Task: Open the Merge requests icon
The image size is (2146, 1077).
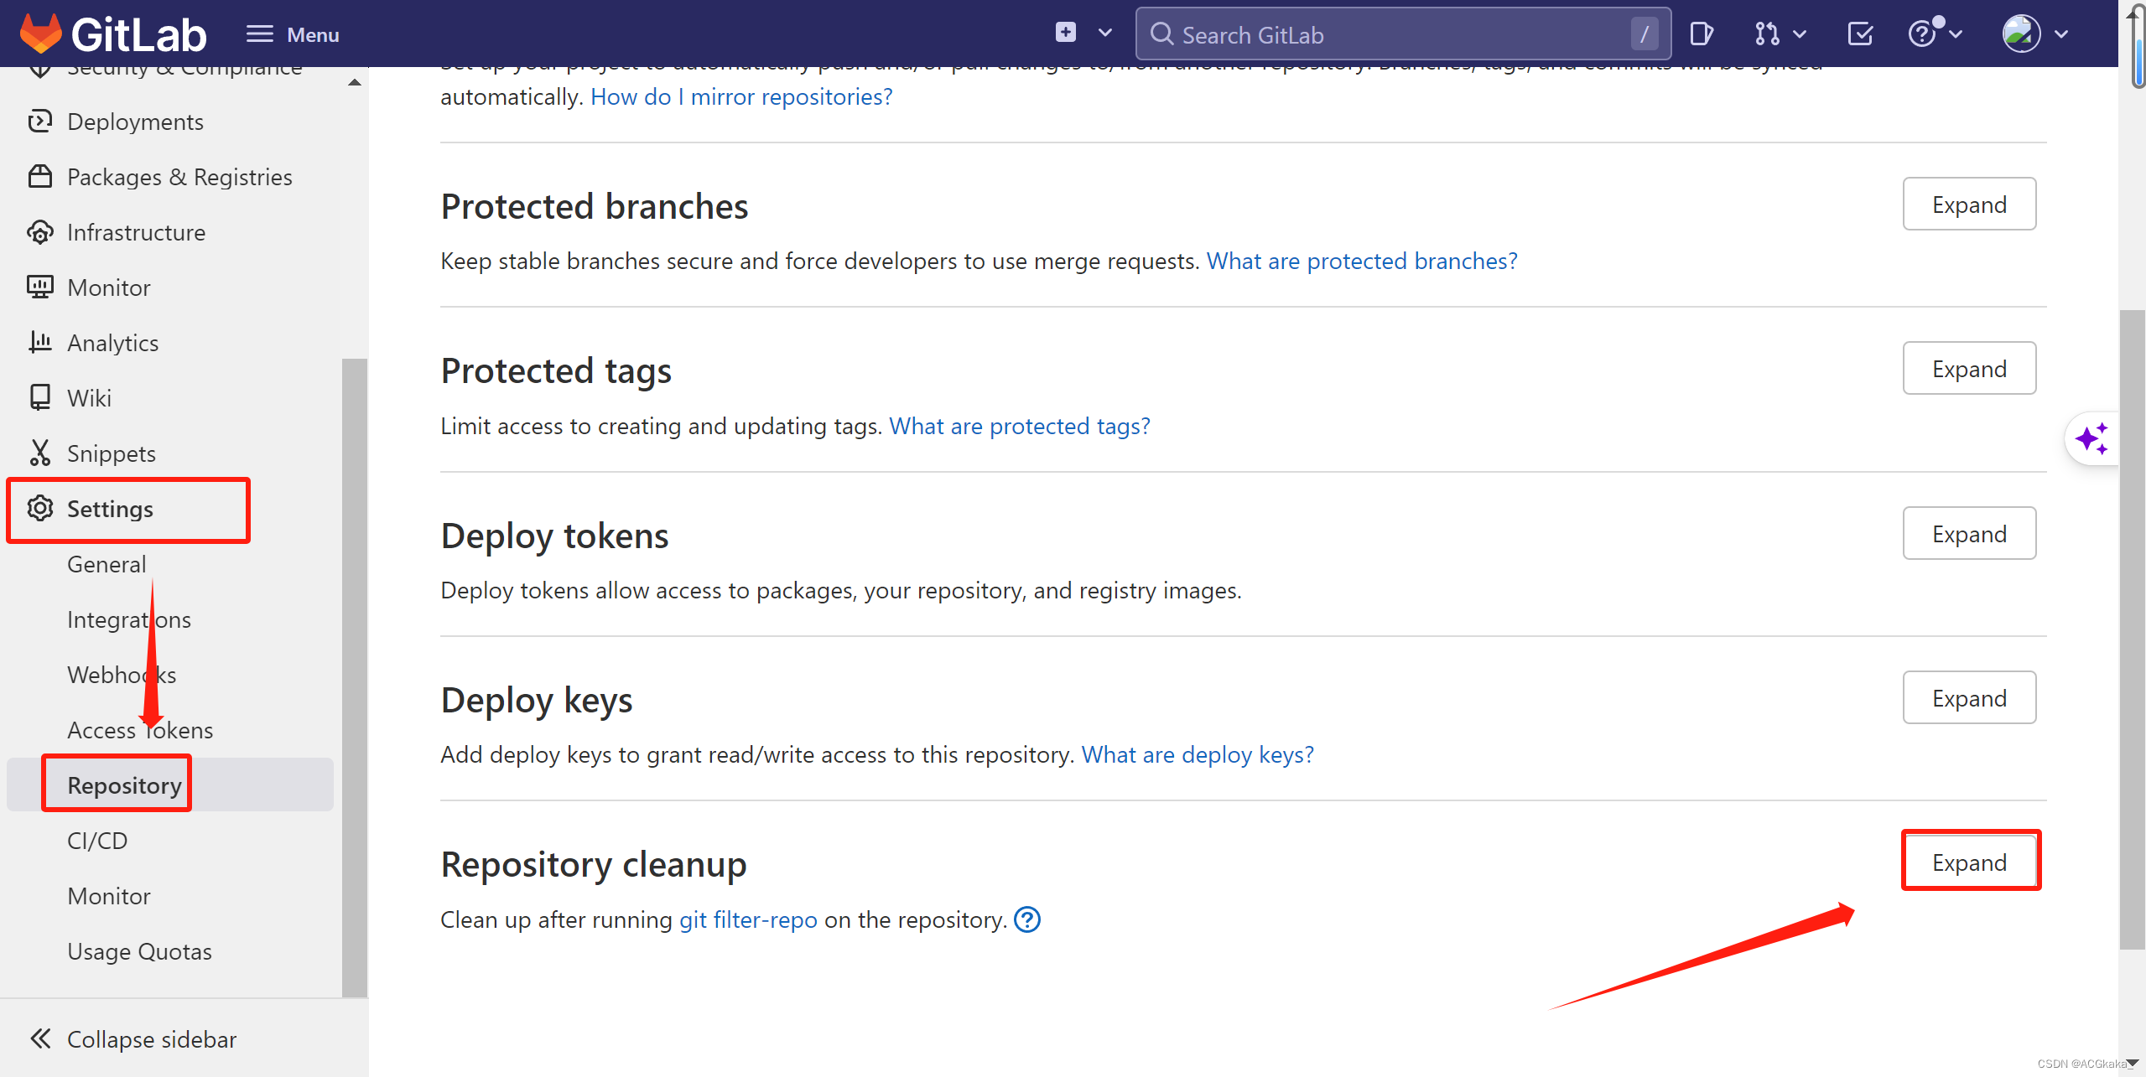Action: [x=1766, y=34]
